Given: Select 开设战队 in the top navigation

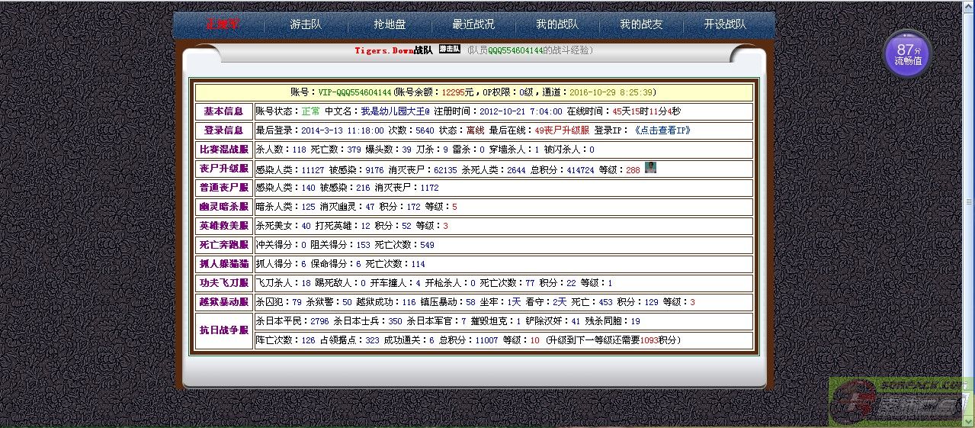Looking at the screenshot, I should (725, 24).
